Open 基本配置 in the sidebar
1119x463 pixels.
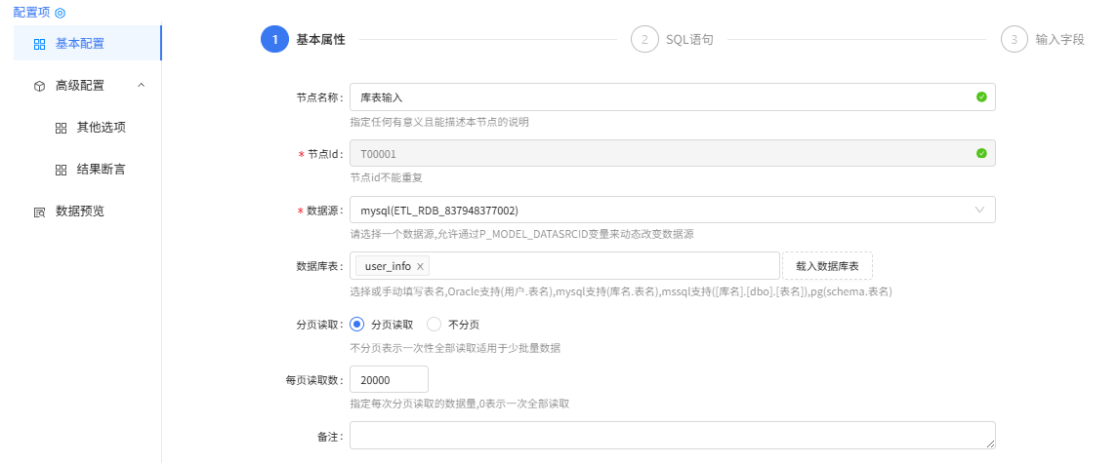[x=87, y=44]
